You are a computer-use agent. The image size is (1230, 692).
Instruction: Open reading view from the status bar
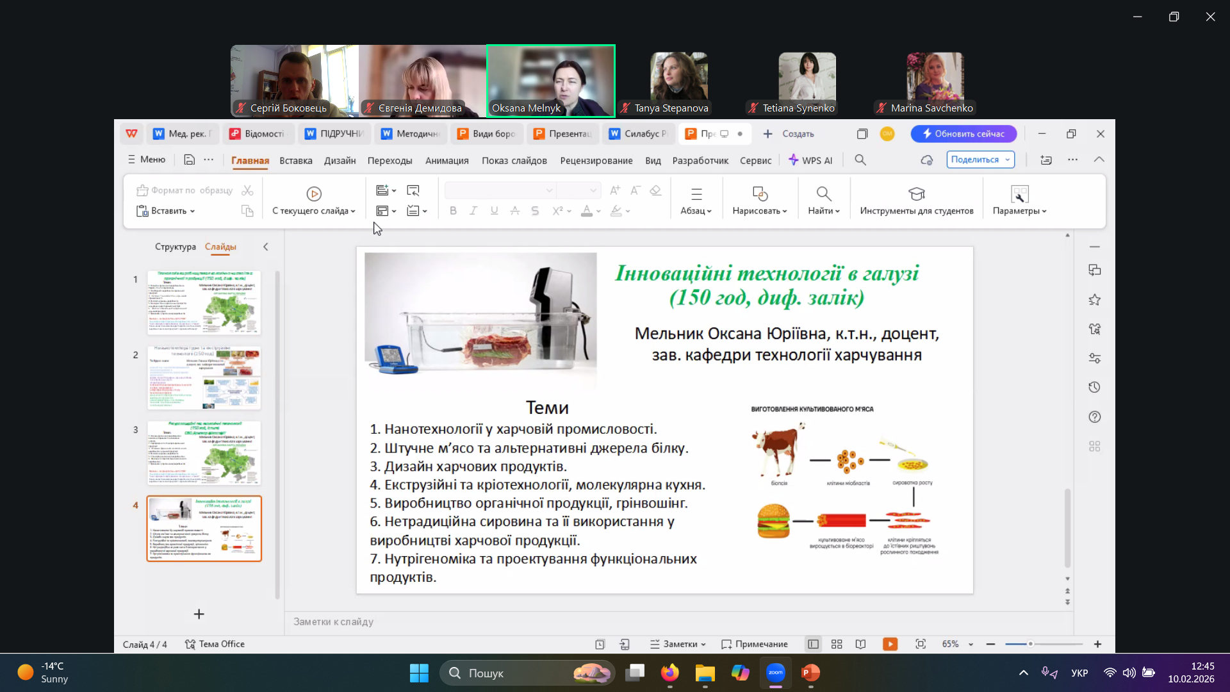[860, 644]
